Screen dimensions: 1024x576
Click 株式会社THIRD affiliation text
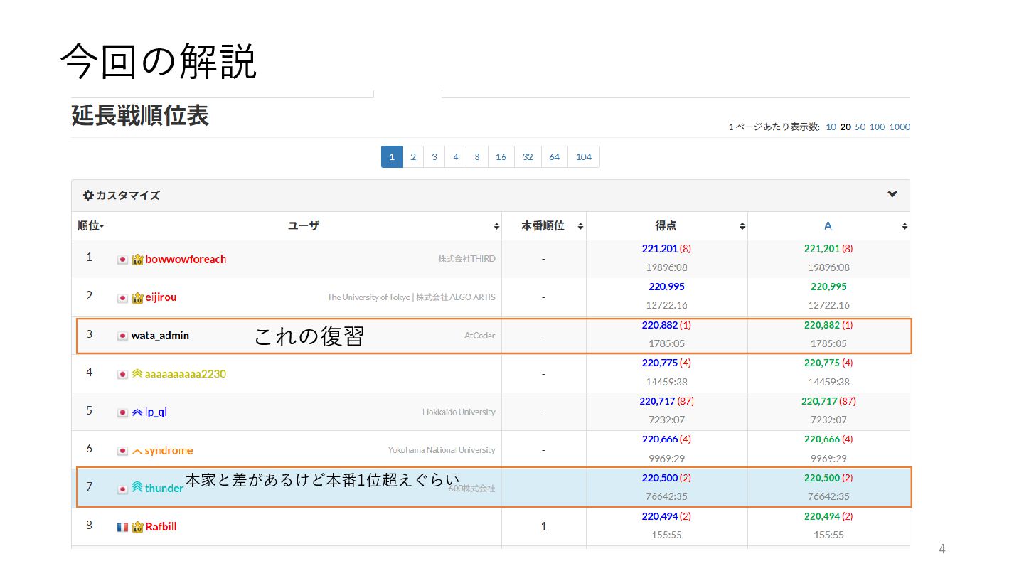point(466,259)
